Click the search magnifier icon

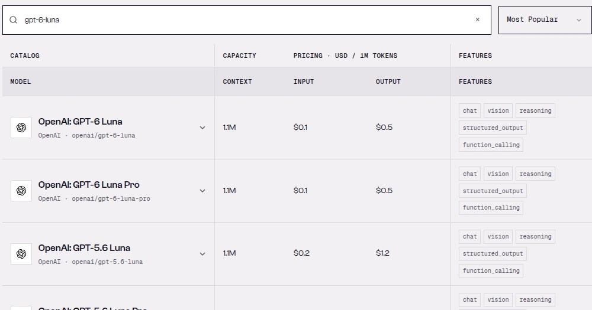pos(13,20)
